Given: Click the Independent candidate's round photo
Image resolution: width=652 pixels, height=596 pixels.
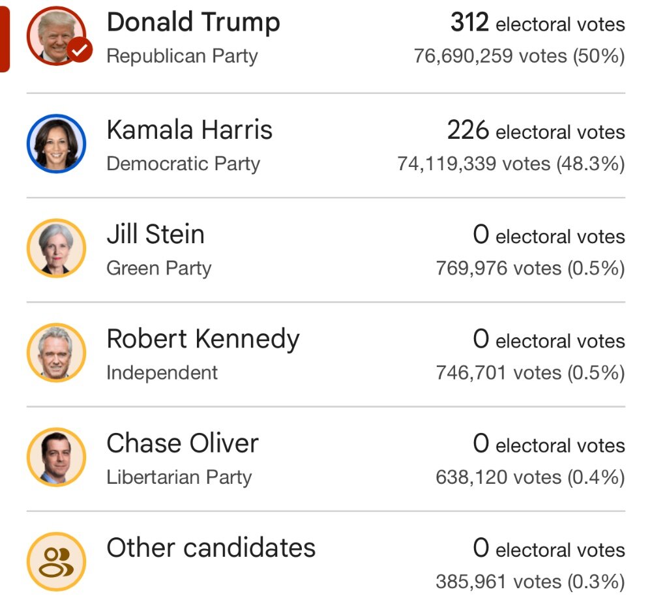Looking at the screenshot, I should [56, 352].
